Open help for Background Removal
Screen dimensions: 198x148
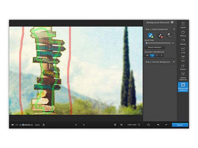pyautogui.click(x=172, y=22)
